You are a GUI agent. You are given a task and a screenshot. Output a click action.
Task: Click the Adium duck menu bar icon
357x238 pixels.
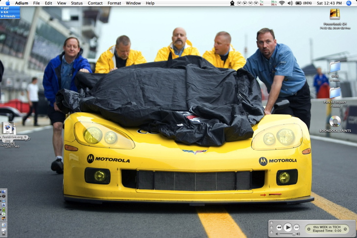pyautogui.click(x=232, y=3)
